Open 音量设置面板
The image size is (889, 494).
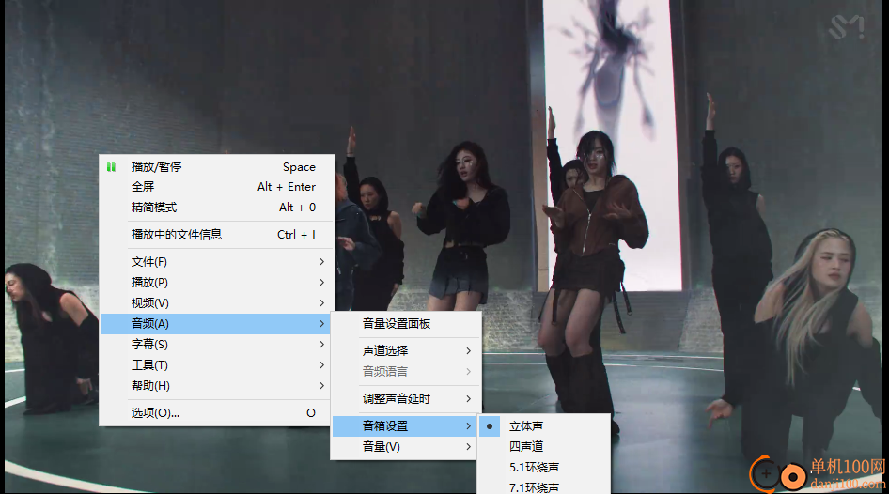[406, 323]
